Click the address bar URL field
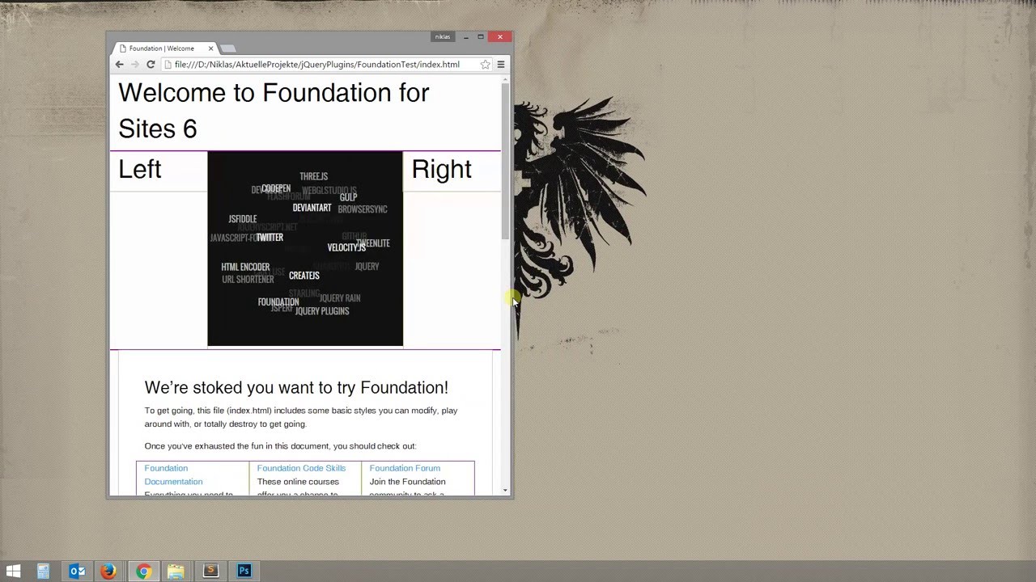The width and height of the screenshot is (1036, 582). tap(316, 65)
